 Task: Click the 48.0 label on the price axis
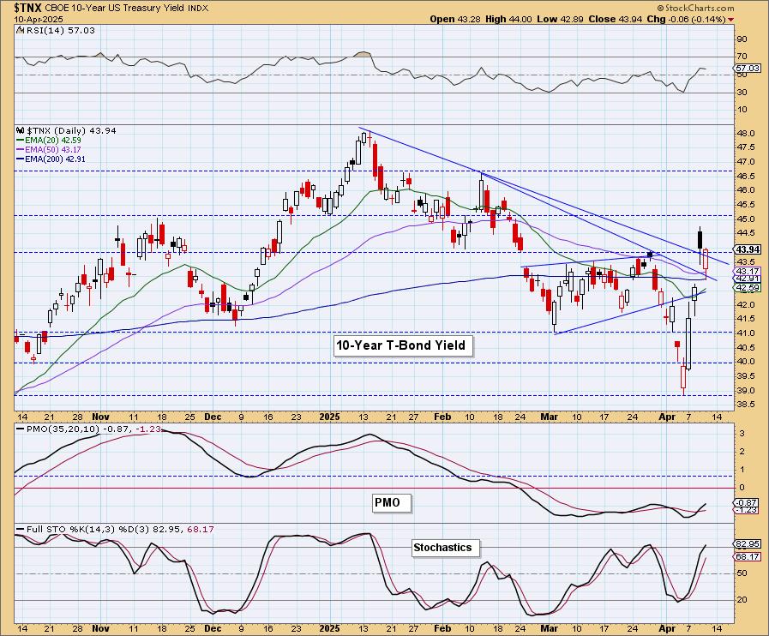coord(746,134)
